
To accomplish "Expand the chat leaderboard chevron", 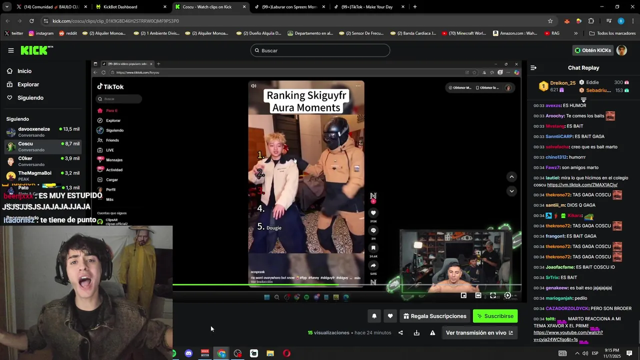I will point(583,100).
